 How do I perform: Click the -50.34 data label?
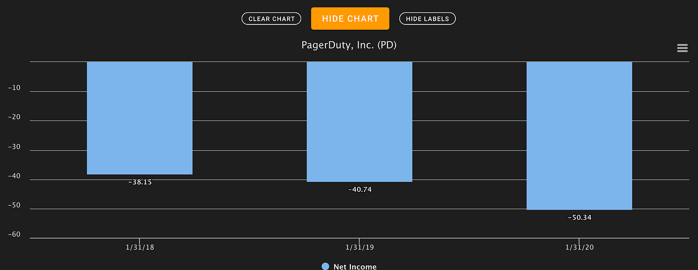[x=580, y=218]
